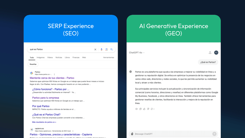Attach a file with the paperclip icon
245x138 pixels.
tap(132, 134)
